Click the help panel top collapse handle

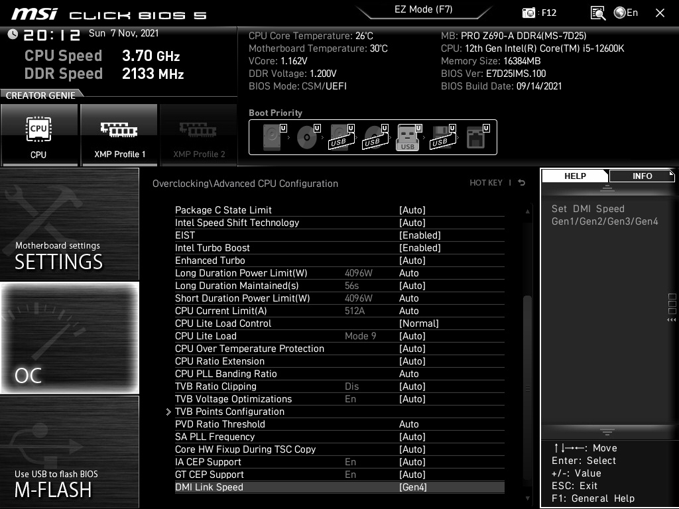(607, 188)
